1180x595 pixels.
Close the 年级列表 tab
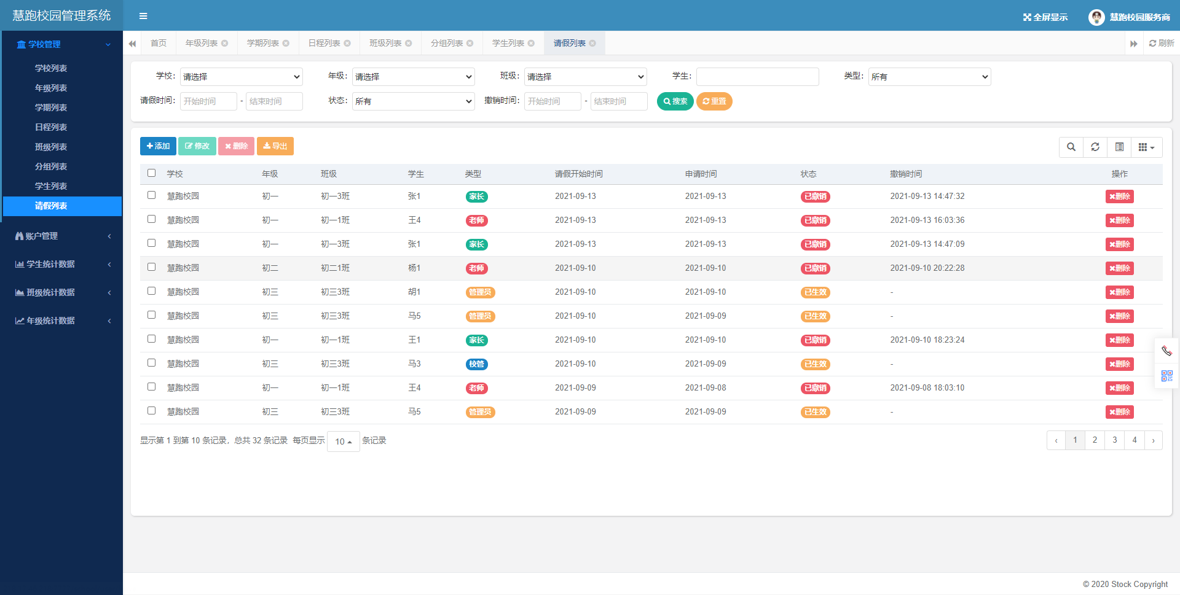[x=225, y=44]
